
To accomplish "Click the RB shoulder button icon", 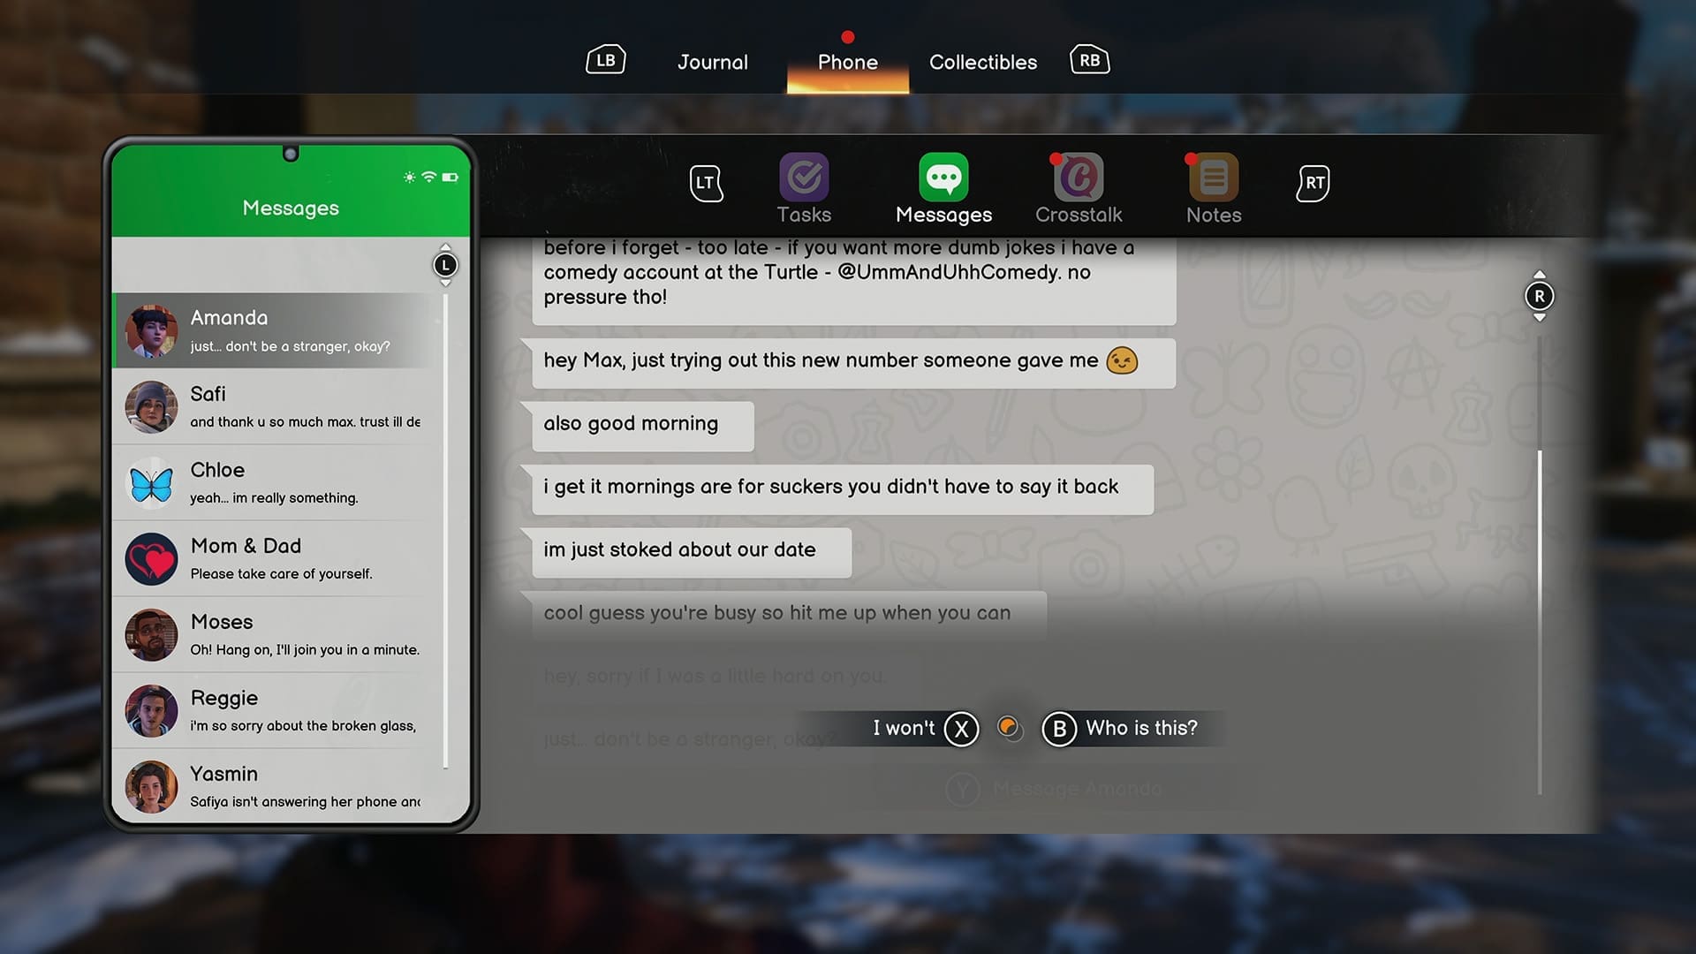I will (x=1089, y=58).
